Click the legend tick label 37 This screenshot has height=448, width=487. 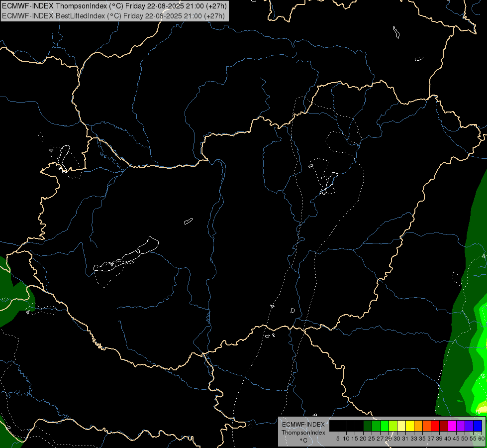(431, 439)
